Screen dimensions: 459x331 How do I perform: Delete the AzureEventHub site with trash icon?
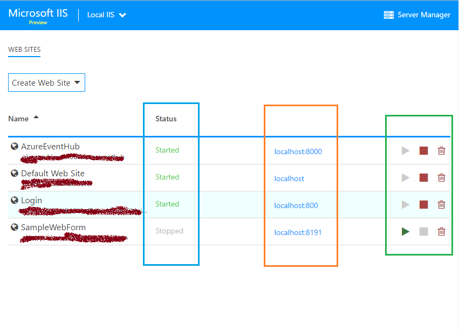point(441,151)
